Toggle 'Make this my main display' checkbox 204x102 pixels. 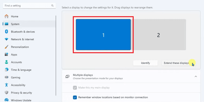(75, 88)
